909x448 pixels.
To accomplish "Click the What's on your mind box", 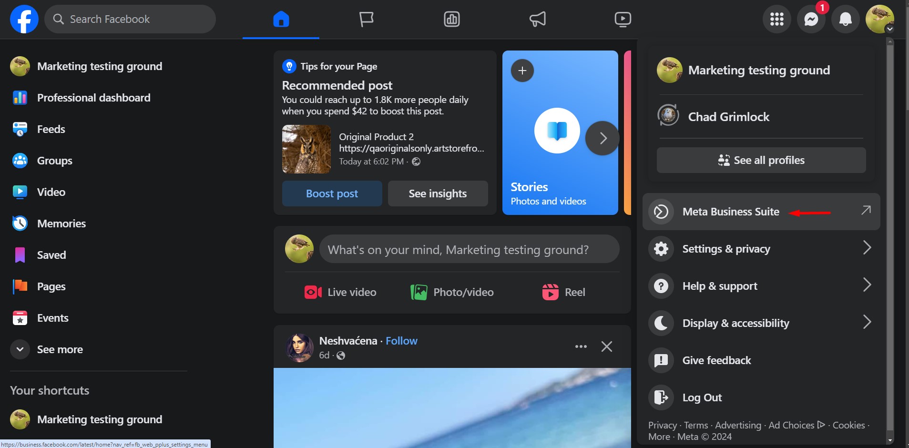I will coord(470,249).
